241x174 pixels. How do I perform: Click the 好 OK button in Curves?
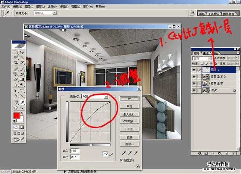pos(129,99)
